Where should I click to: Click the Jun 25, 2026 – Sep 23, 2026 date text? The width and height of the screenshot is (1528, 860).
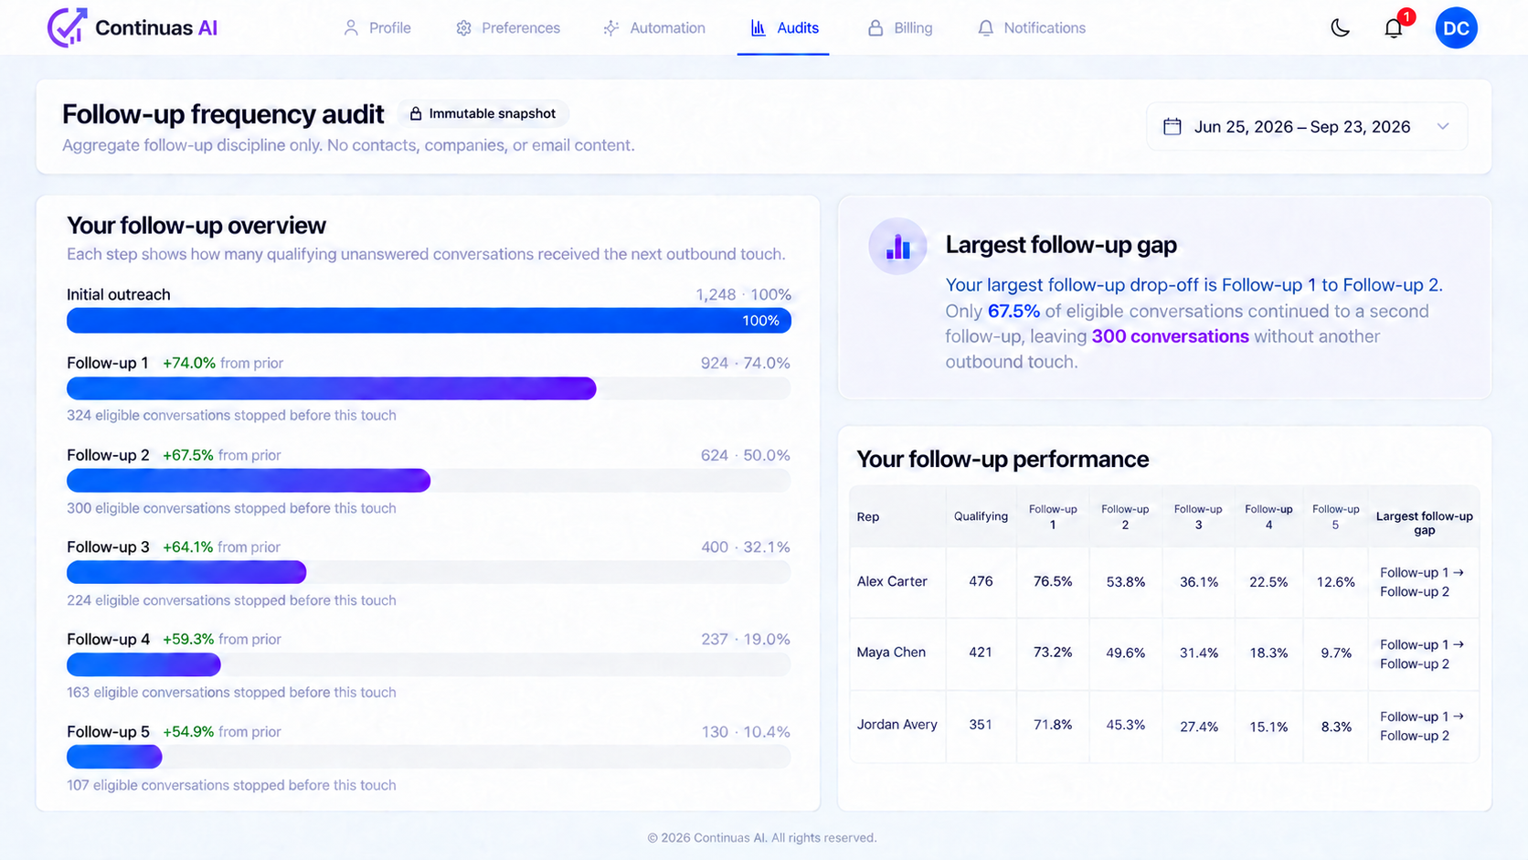[x=1302, y=127]
